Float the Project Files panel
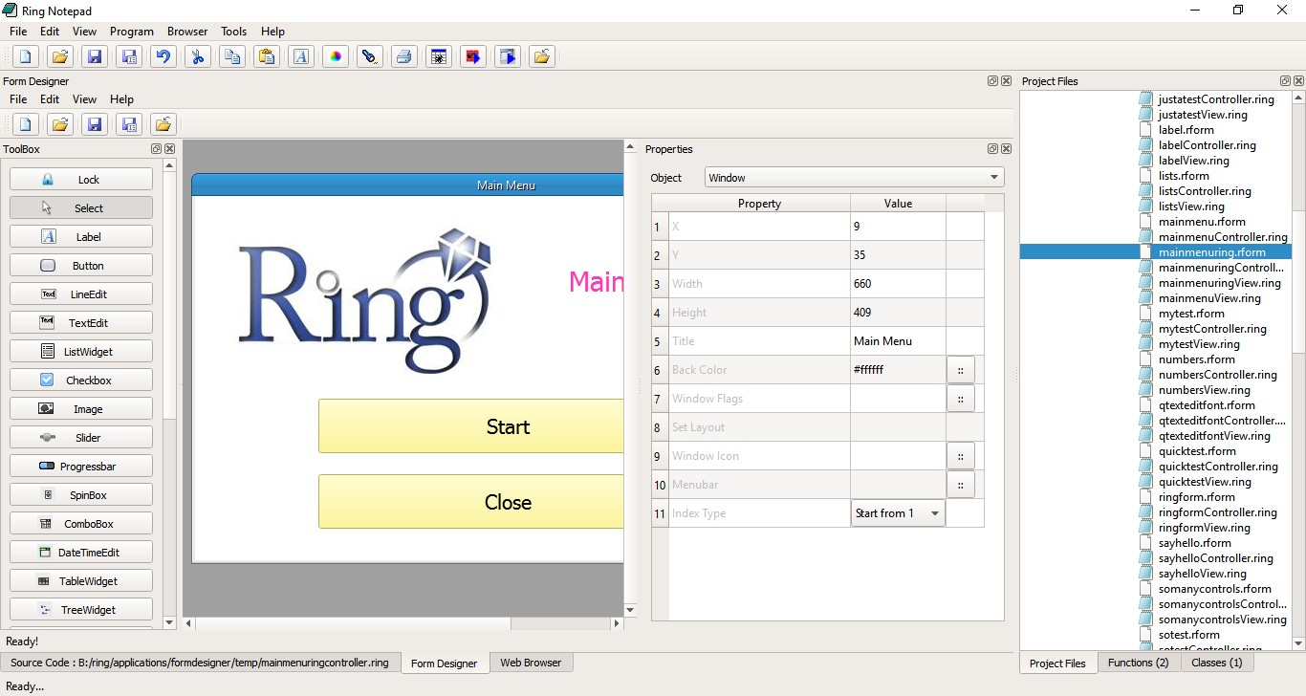The image size is (1306, 696). 1286,81
